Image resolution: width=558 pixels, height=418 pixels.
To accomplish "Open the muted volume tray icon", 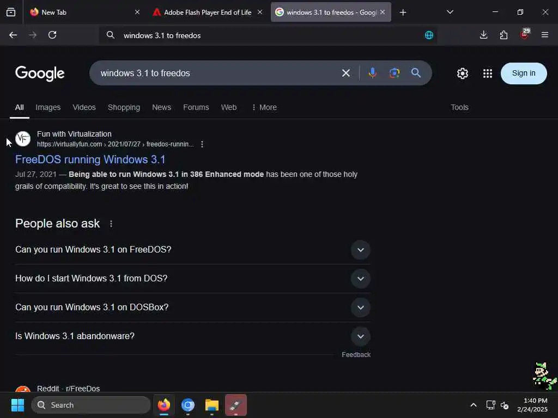I will 504,405.
